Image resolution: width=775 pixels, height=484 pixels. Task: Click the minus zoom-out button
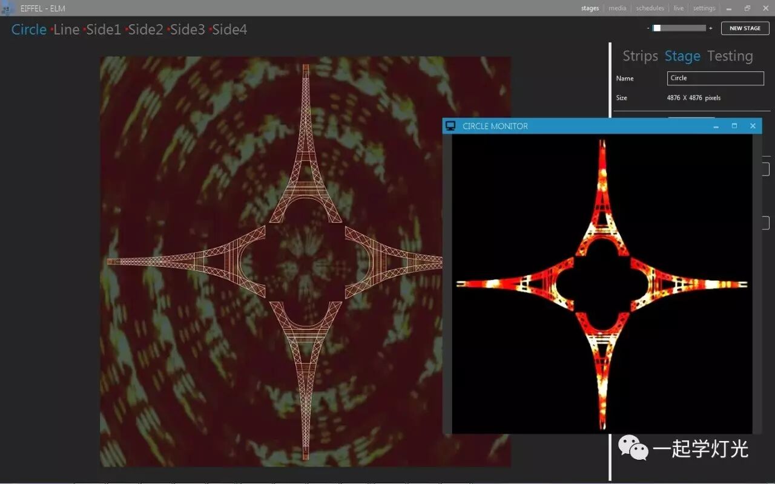pos(648,28)
